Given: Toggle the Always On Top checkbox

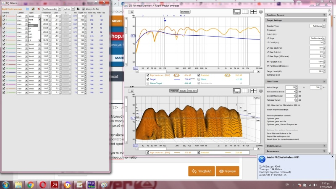Looking at the screenshot, I should coord(83,8).
